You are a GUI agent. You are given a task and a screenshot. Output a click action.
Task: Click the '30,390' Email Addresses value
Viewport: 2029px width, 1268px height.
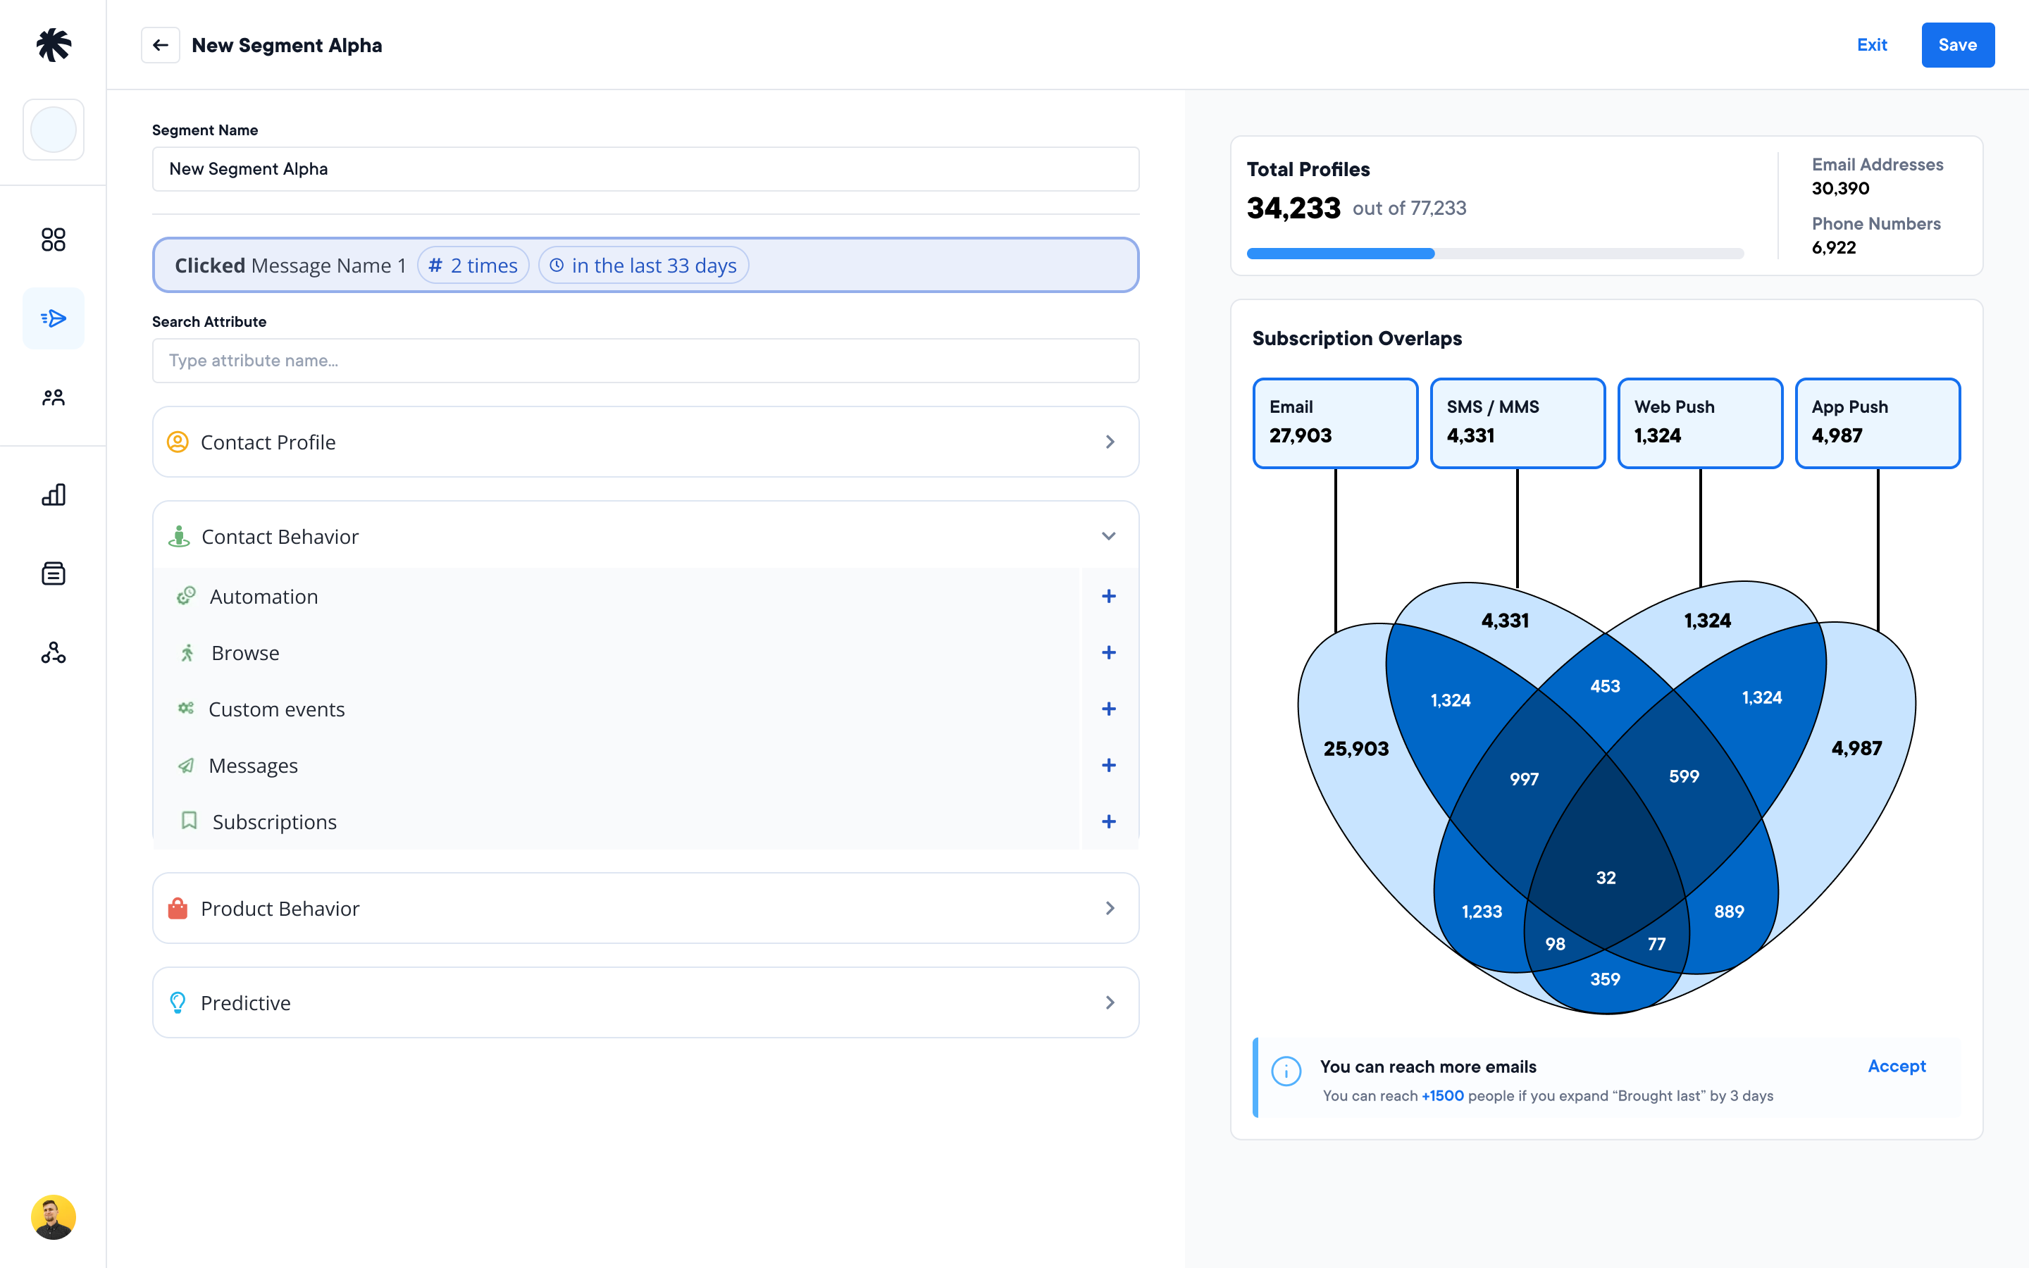[x=1840, y=189]
